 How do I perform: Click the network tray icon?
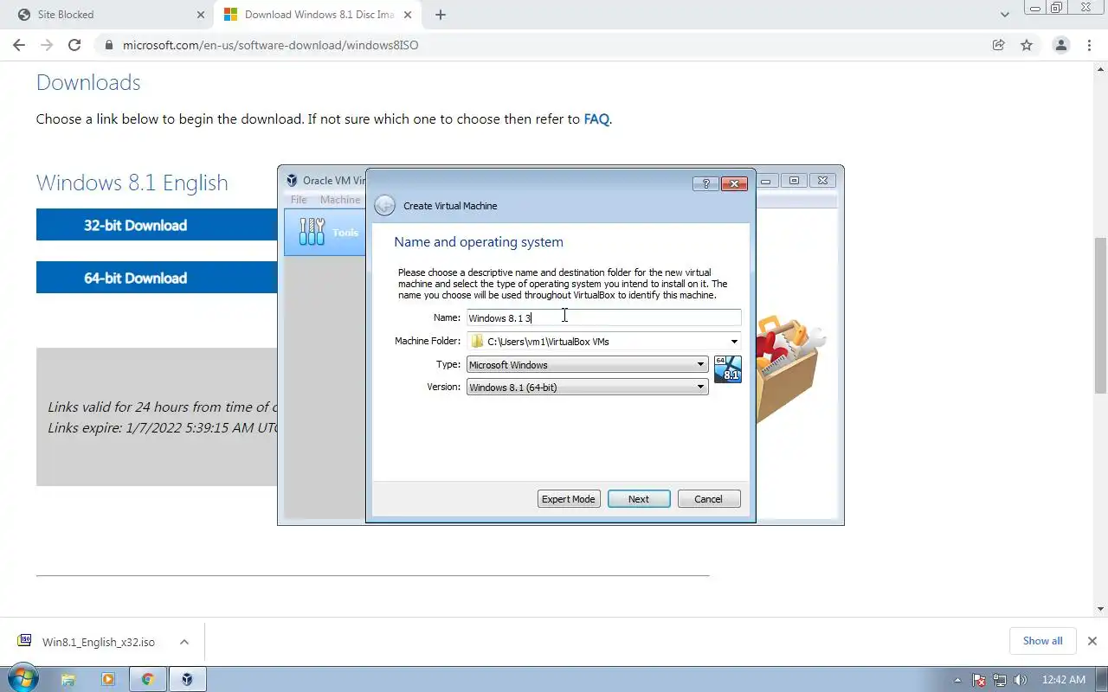[x=1000, y=680]
